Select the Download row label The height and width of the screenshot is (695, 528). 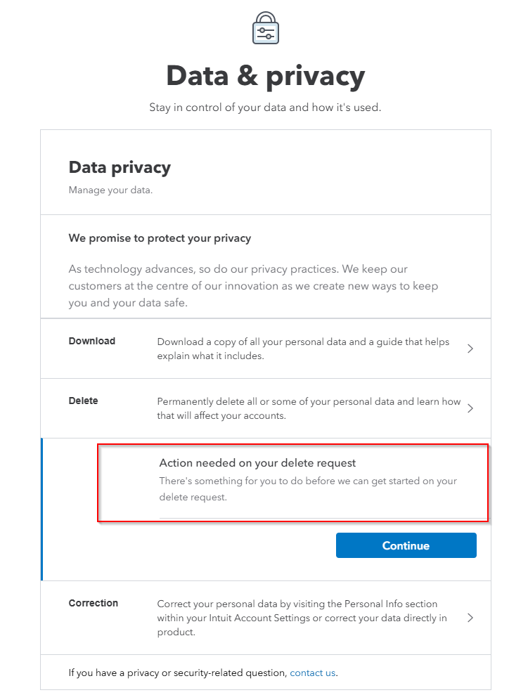(91, 341)
